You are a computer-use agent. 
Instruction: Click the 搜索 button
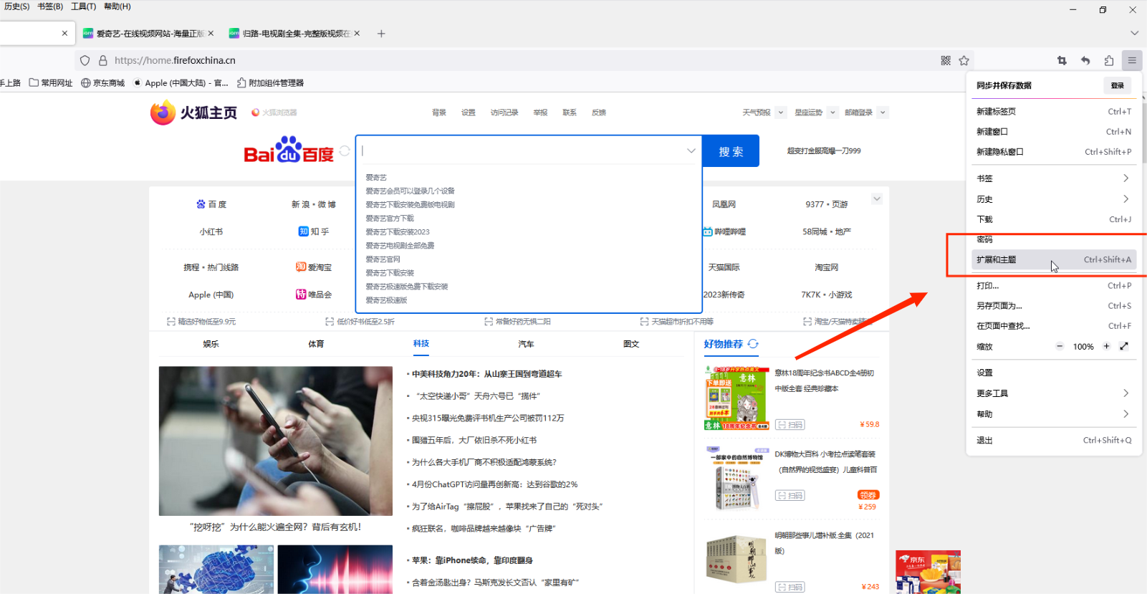731,151
